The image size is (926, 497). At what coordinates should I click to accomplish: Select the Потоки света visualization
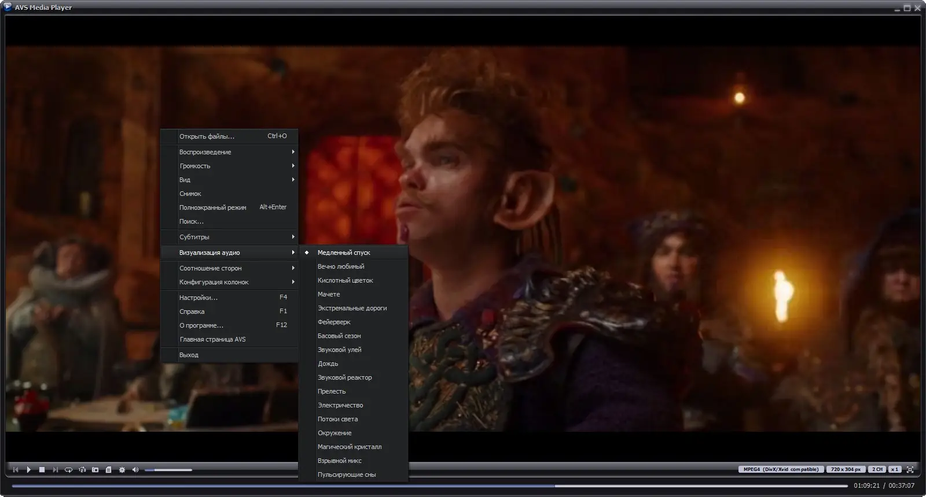(354, 419)
